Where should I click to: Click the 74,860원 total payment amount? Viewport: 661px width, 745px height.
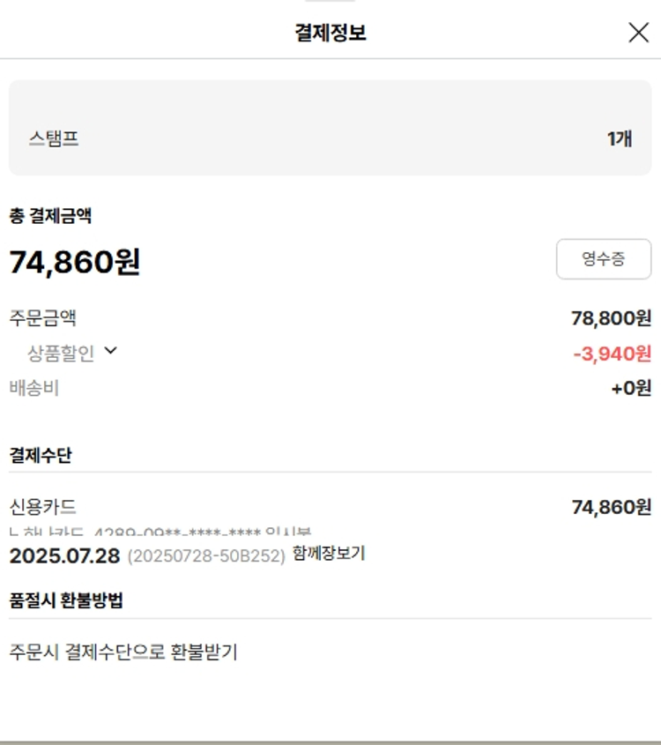[x=75, y=261]
